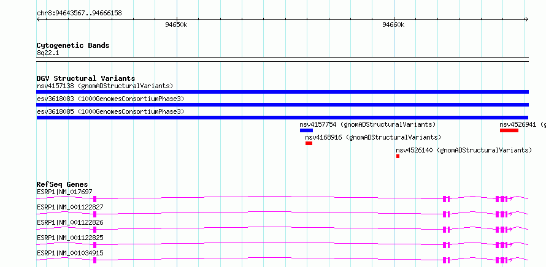
Task: Click the 94650k ruler tick label
Action: tap(176, 24)
